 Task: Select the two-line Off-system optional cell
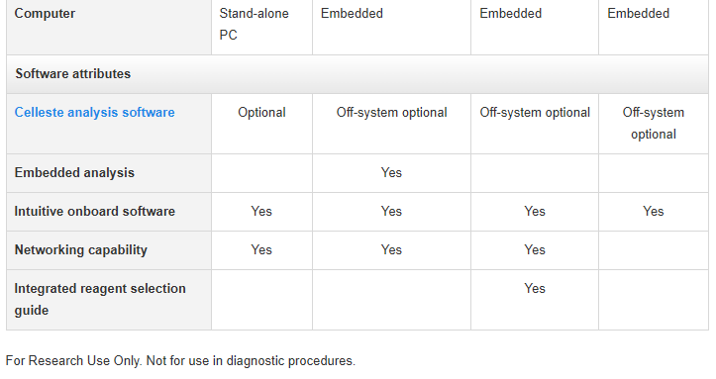tap(653, 123)
